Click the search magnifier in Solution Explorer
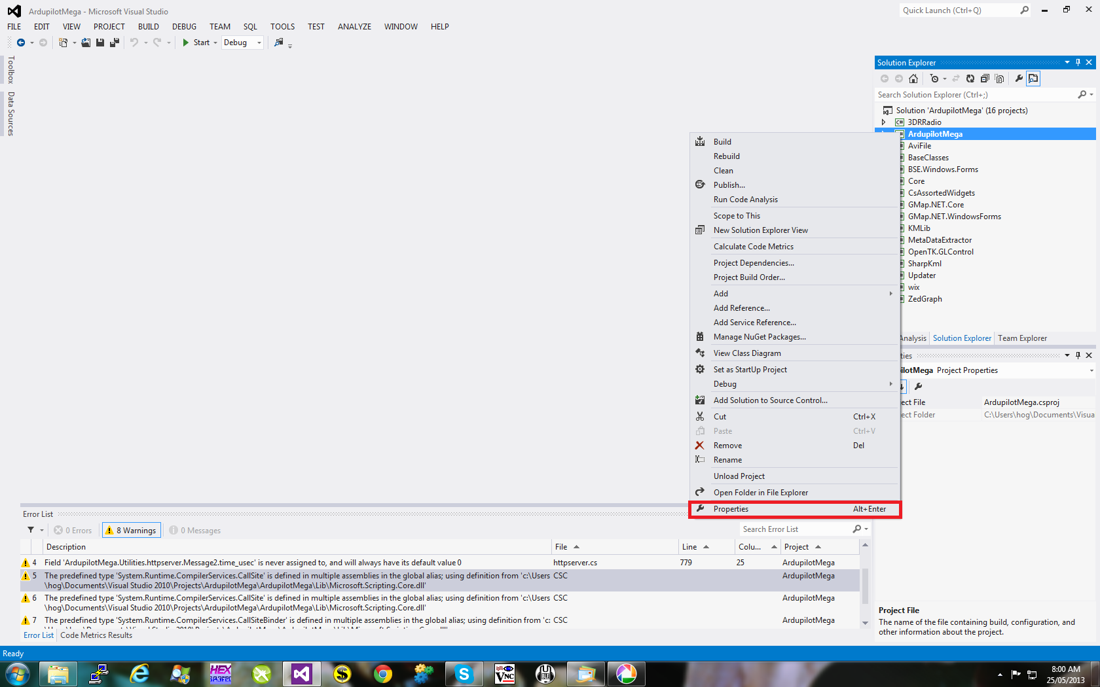The height and width of the screenshot is (687, 1100). click(1082, 95)
